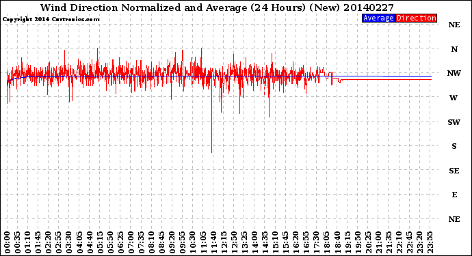Viewport: 472px width, 256px height.
Task: Click the 01:45 time axis label
Action: [x=38, y=242]
